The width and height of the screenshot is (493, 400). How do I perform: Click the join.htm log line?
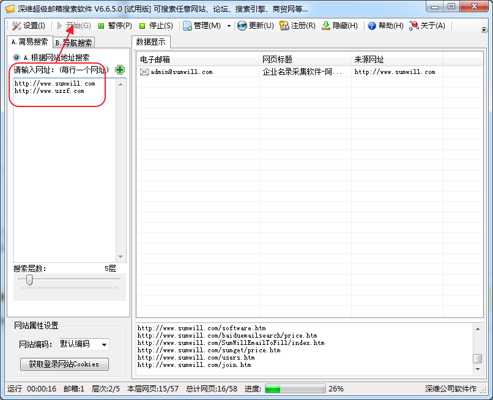coord(194,365)
